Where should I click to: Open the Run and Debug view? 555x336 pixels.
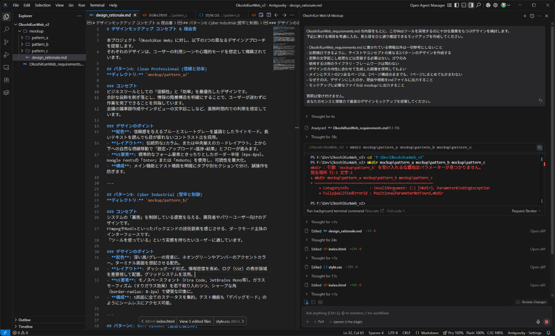[6, 55]
